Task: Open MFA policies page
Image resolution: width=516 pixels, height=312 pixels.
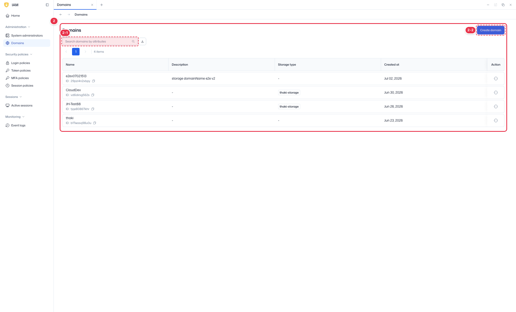Action: click(27, 78)
